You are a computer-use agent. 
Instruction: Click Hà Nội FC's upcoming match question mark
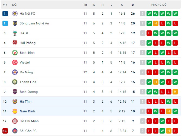(x=143, y=14)
